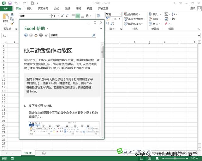Switch to the Page Layout tab
This screenshot has height=161, width=202.
click(43, 9)
